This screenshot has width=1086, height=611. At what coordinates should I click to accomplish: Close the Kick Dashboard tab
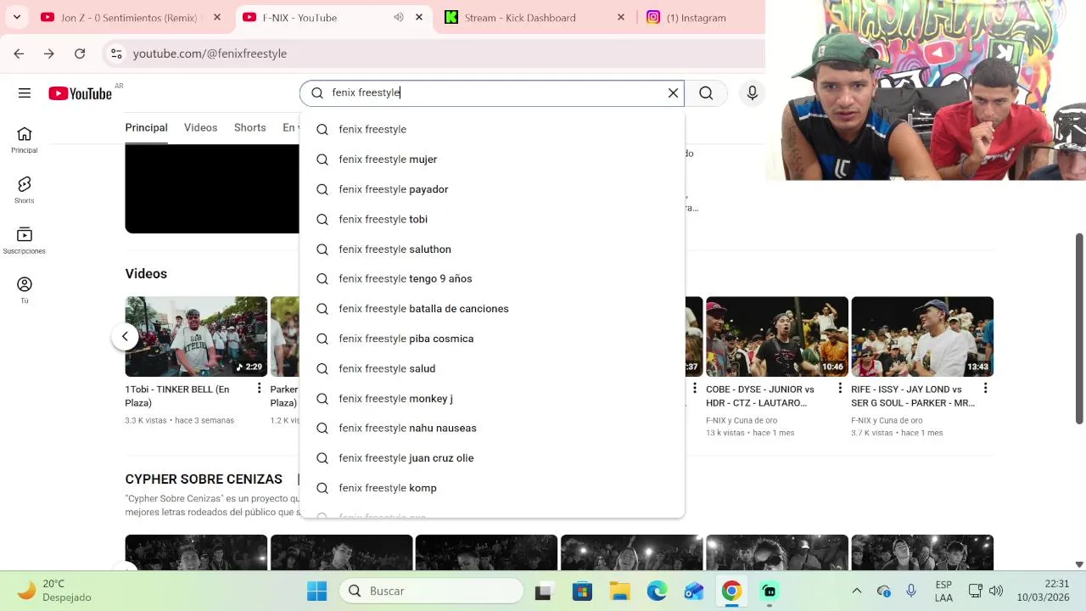pos(620,17)
